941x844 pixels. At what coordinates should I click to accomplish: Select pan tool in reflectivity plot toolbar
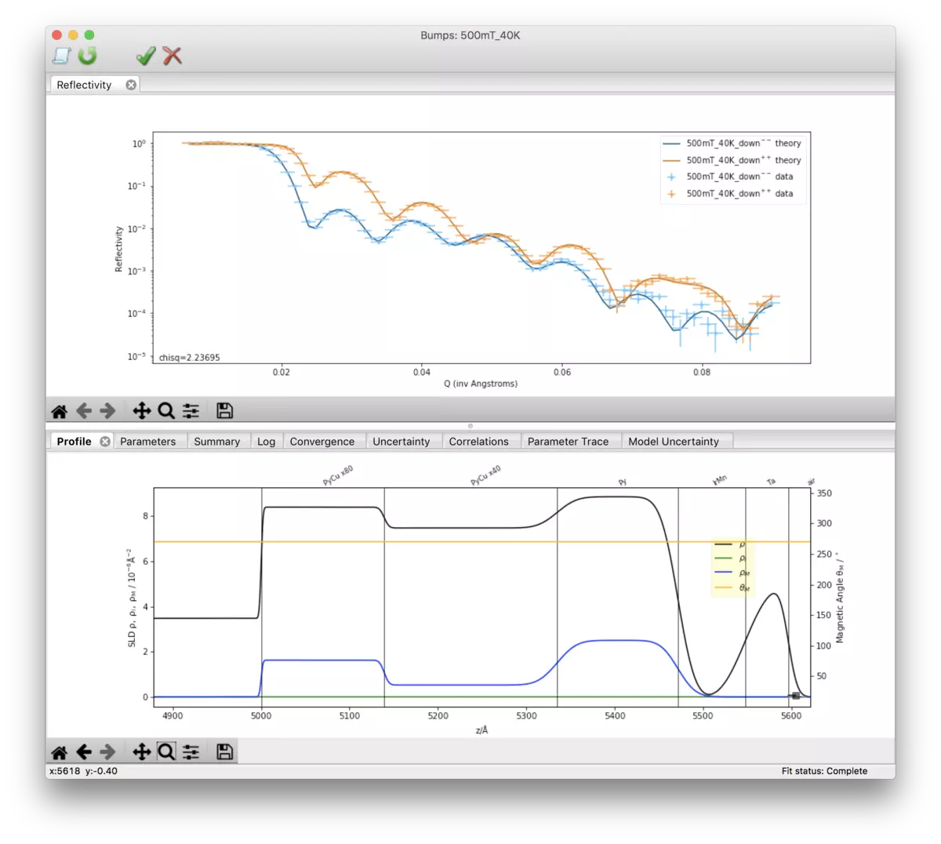[142, 410]
